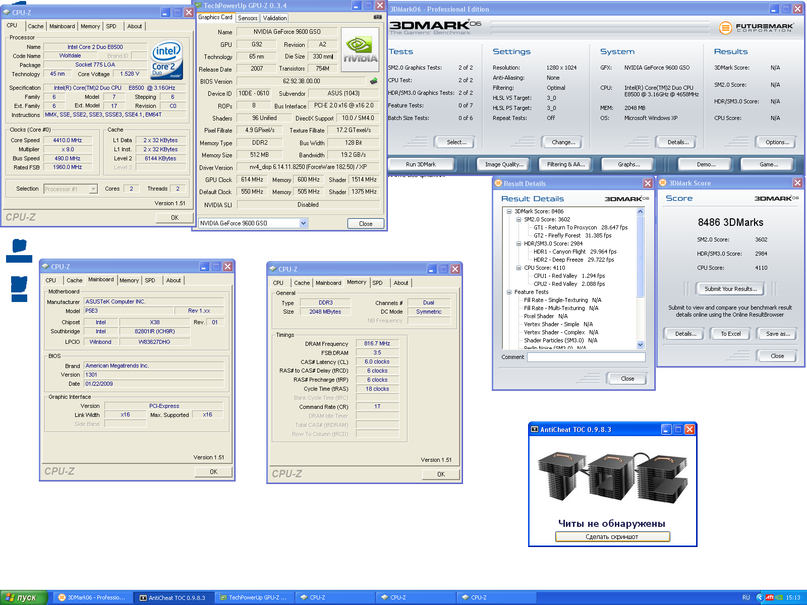Click Submit Your Results... button
Viewport: 807px width, 605px height.
[730, 289]
